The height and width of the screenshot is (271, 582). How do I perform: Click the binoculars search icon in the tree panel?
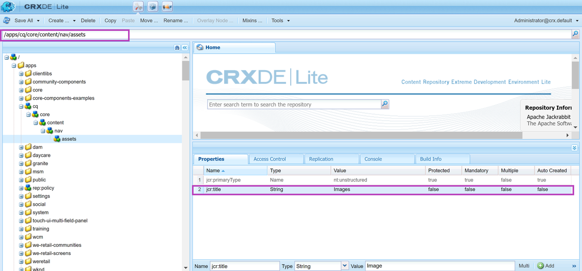(x=177, y=47)
